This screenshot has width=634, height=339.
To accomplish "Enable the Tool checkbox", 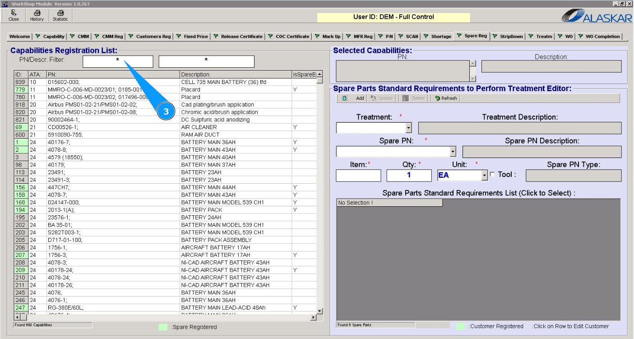I will [492, 175].
